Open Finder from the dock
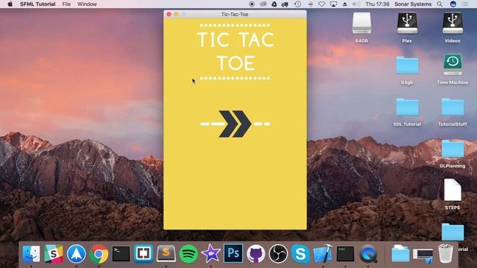477x268 pixels. pos(31,254)
